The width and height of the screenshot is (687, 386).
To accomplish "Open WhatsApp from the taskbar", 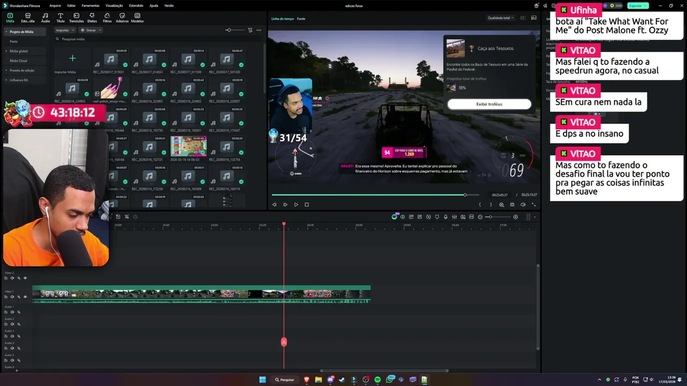I will [x=389, y=380].
